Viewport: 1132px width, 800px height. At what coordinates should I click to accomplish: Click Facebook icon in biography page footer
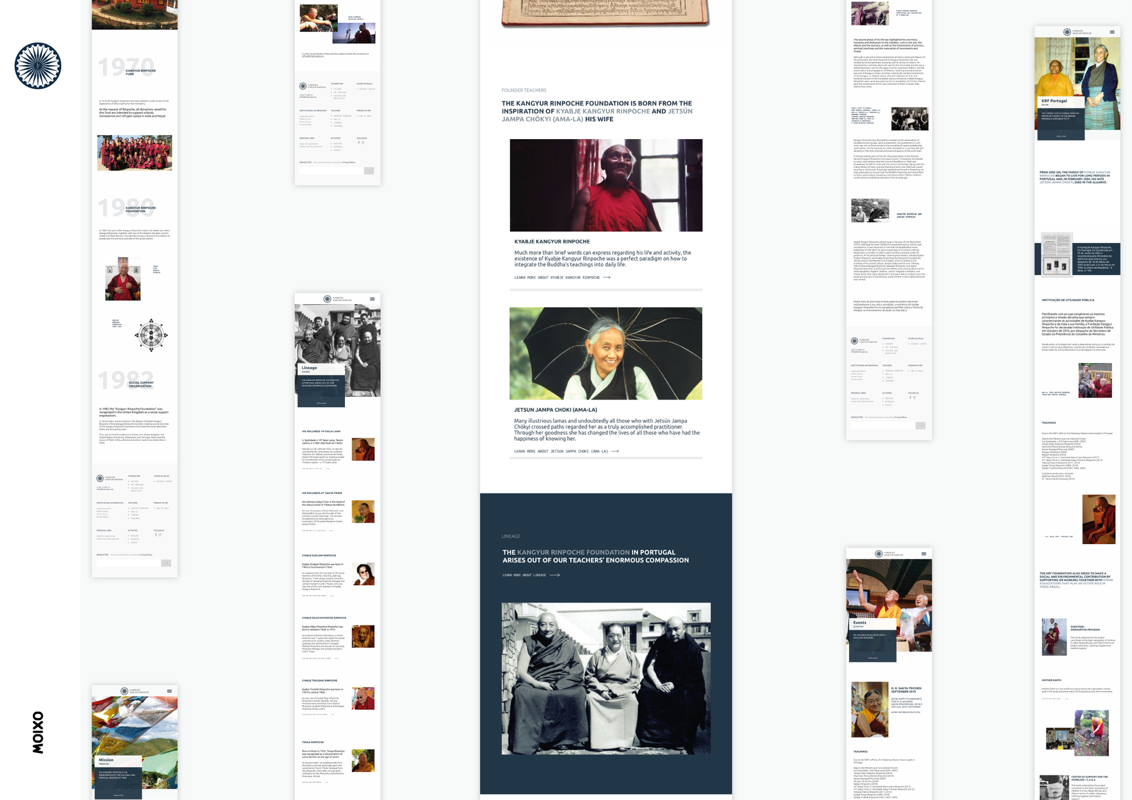(x=910, y=397)
